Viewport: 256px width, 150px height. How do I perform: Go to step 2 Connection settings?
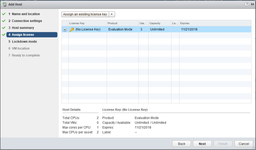click(27, 21)
